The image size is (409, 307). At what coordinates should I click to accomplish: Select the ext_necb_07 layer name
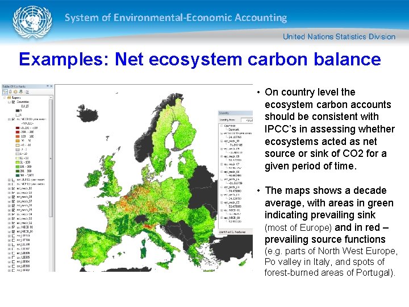pos(24,201)
